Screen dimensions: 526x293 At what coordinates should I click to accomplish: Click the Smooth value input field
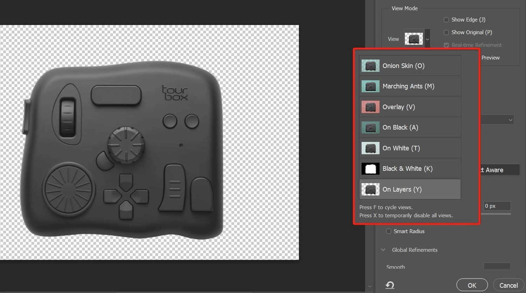(497, 266)
